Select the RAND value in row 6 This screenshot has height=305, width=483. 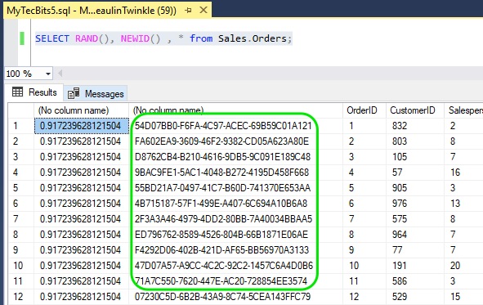point(82,204)
